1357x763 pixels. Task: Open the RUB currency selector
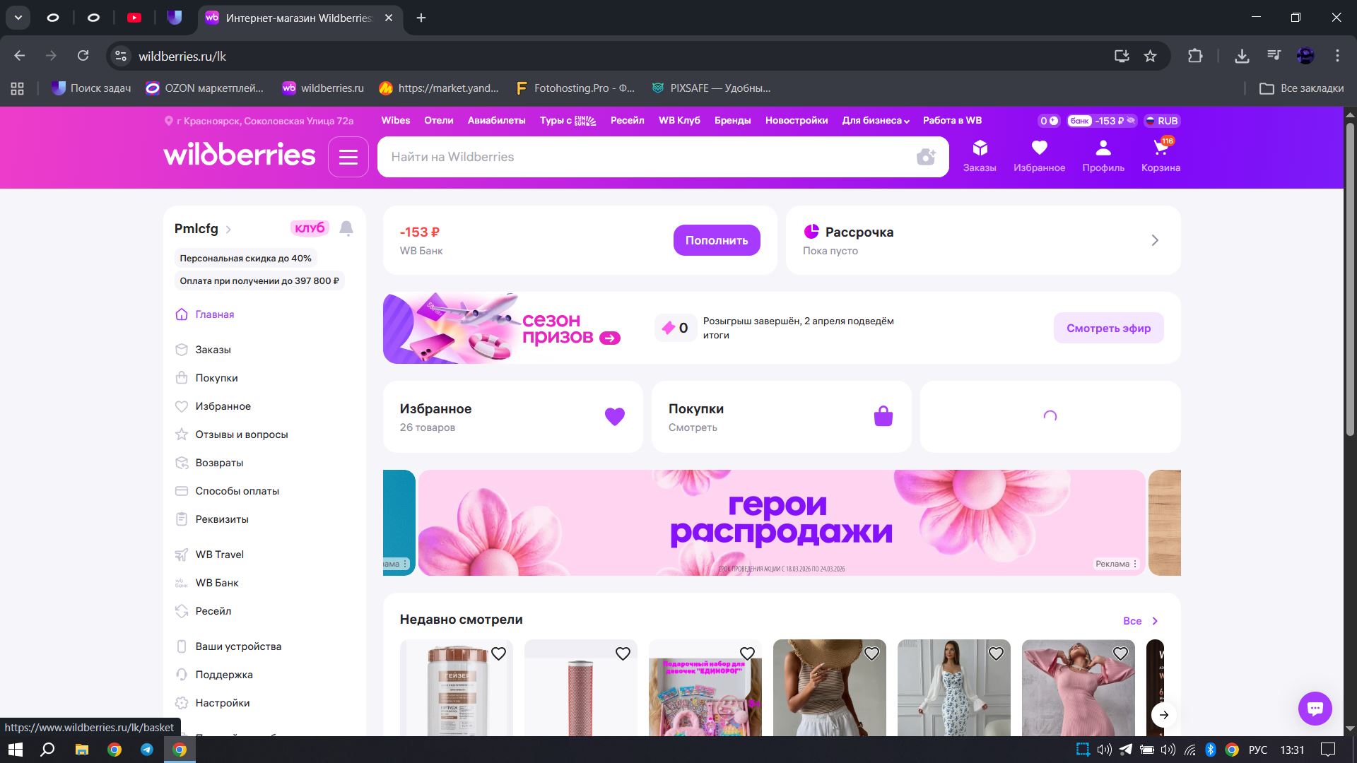1161,121
